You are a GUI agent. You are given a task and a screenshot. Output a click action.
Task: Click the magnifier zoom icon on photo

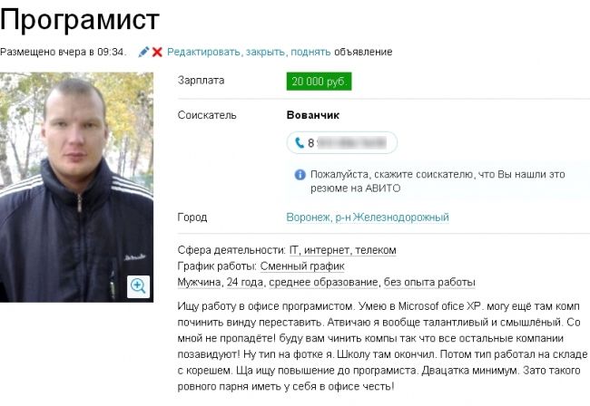point(138,286)
